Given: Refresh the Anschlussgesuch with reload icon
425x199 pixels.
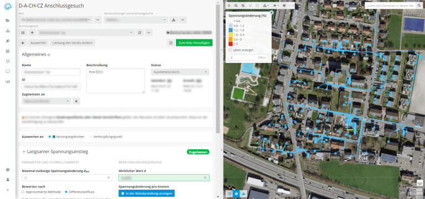Looking at the screenshot, I should pos(139,33).
